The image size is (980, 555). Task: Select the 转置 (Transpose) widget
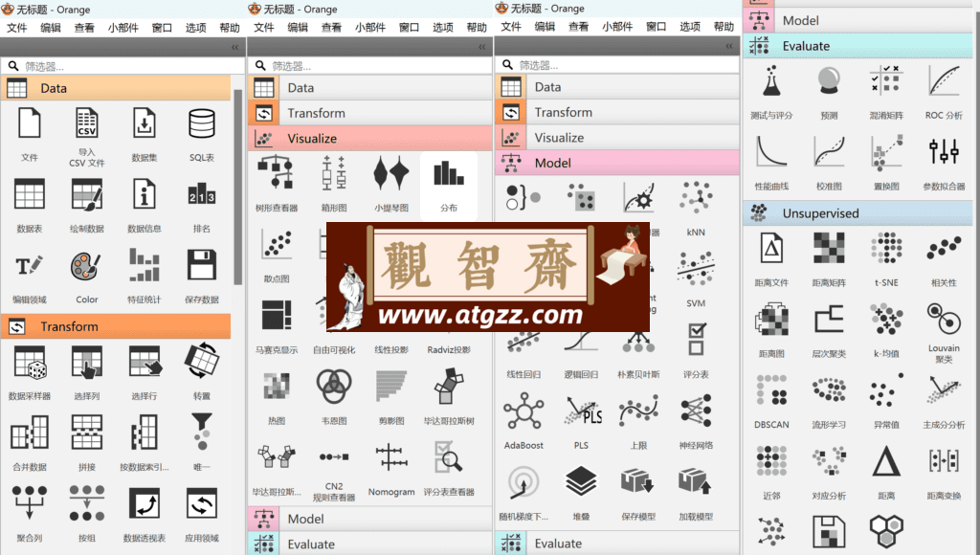(x=202, y=361)
